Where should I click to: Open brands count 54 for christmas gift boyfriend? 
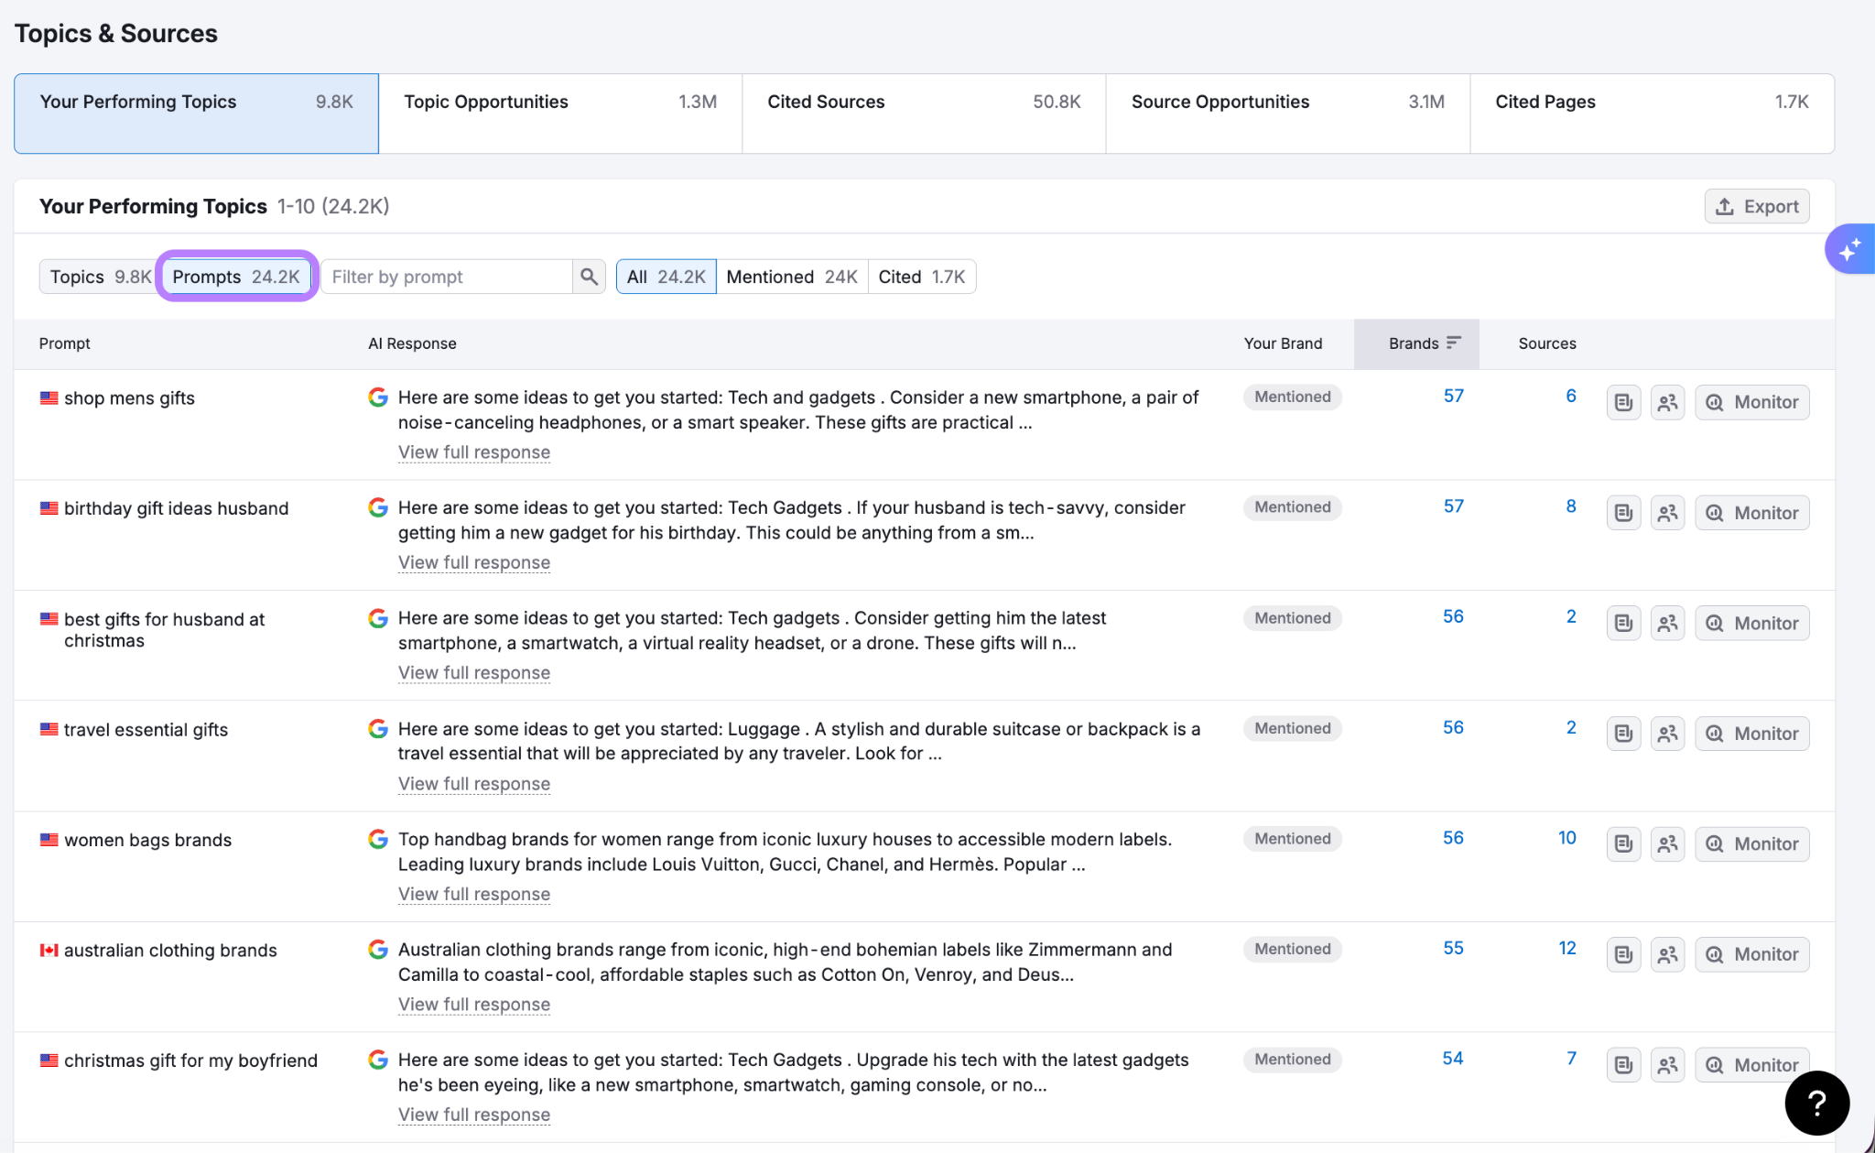click(1453, 1058)
